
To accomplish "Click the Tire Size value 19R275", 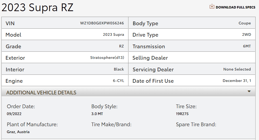I will (x=182, y=114).
